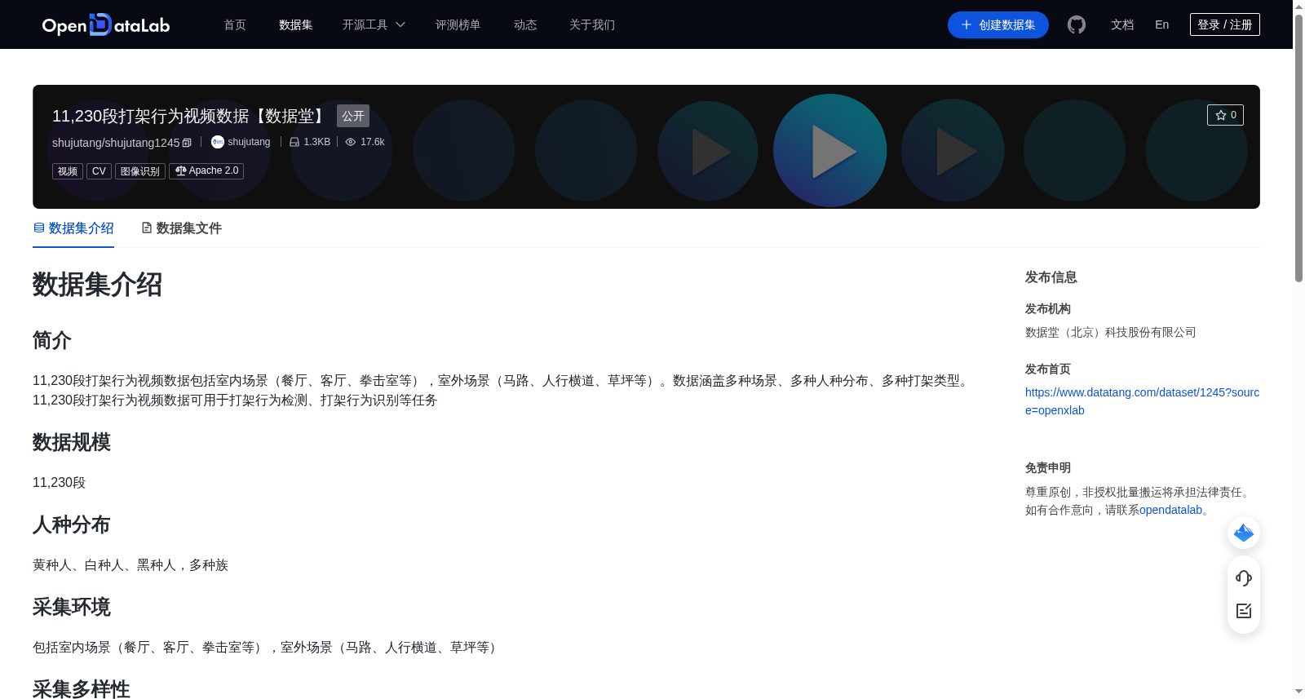Open the datatang.com dataset homepage link

click(x=1142, y=401)
